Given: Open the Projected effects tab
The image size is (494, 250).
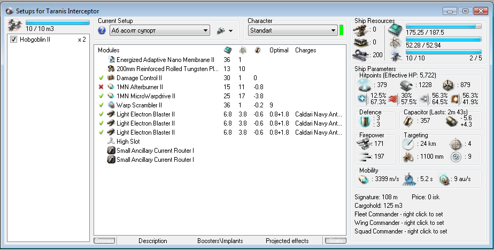Looking at the screenshot, I should [x=287, y=241].
